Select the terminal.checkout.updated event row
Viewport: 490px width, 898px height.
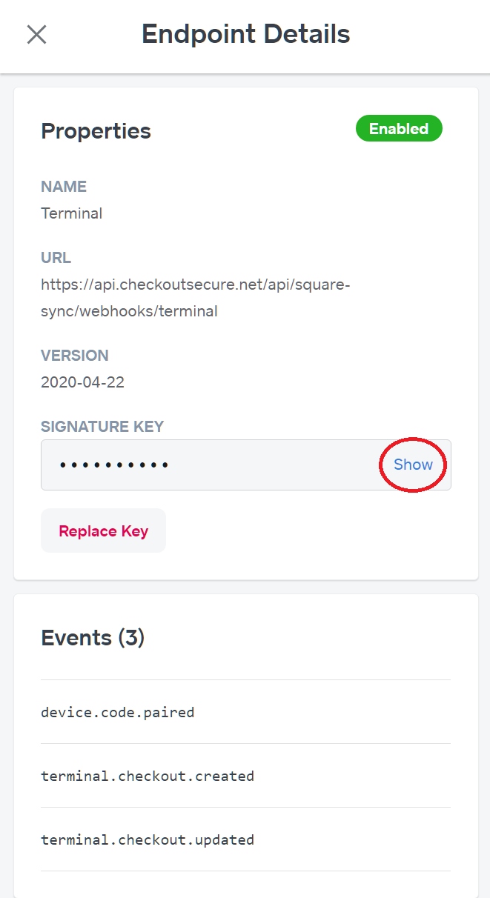tap(245, 839)
